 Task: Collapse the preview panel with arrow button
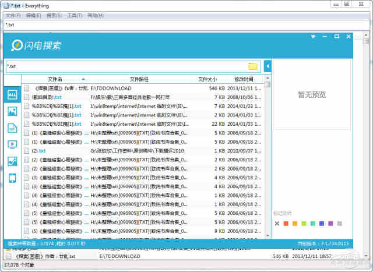(x=268, y=66)
